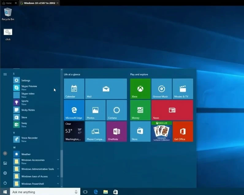Viewport: 244px width, 195px height.
Task: Open Sticky Notes from the app list
Action: pyautogui.click(x=36, y=110)
